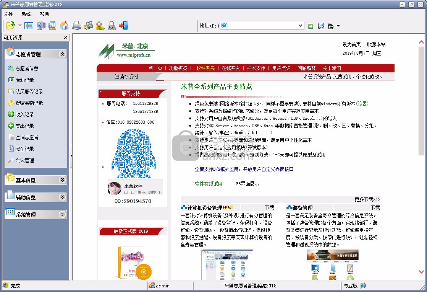Expand the 辅助信息 section
Screen dimensions: 427x292
(62, 197)
